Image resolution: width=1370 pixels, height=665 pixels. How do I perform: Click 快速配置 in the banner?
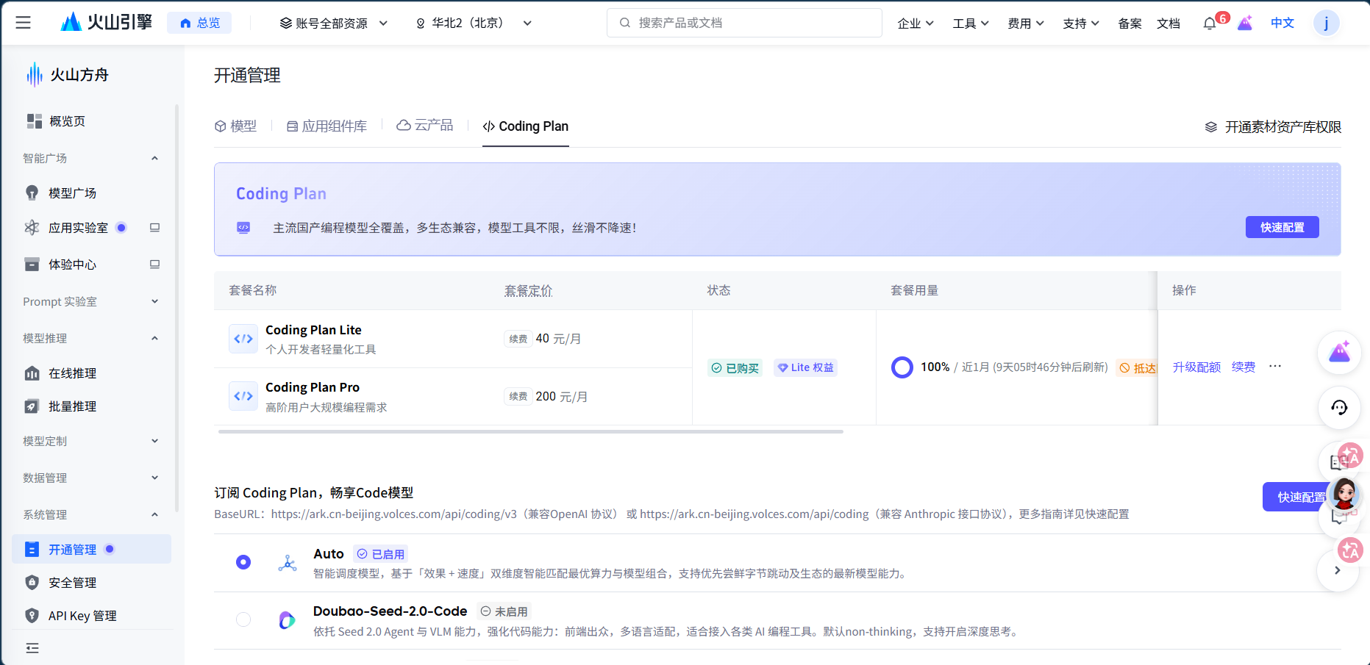point(1282,227)
